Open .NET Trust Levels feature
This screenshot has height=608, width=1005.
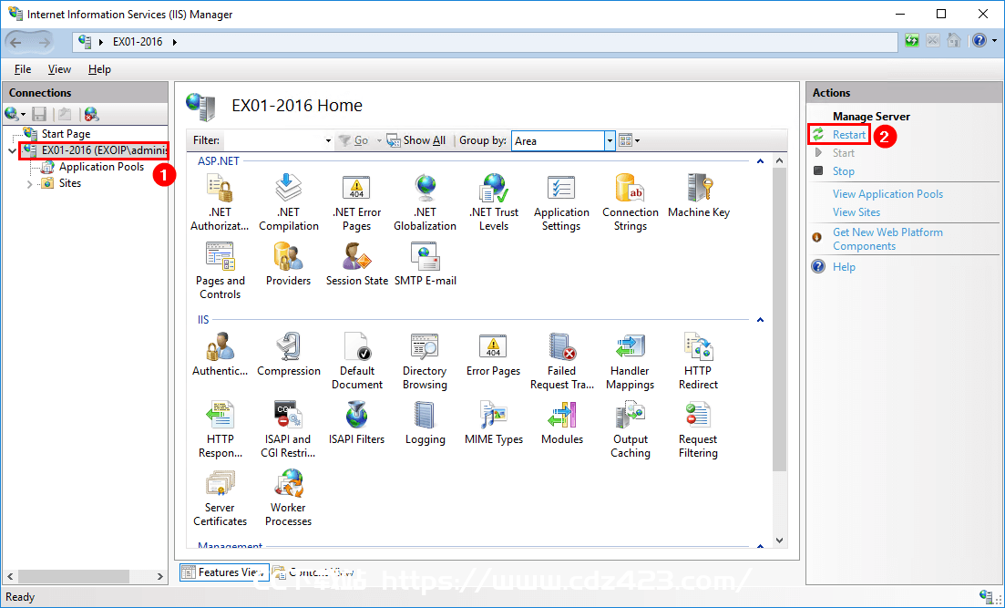click(494, 202)
